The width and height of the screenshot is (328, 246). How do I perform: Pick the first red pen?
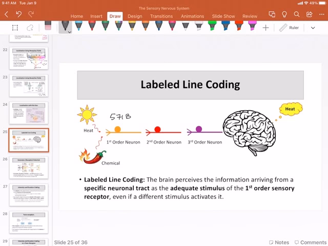pos(92,26)
